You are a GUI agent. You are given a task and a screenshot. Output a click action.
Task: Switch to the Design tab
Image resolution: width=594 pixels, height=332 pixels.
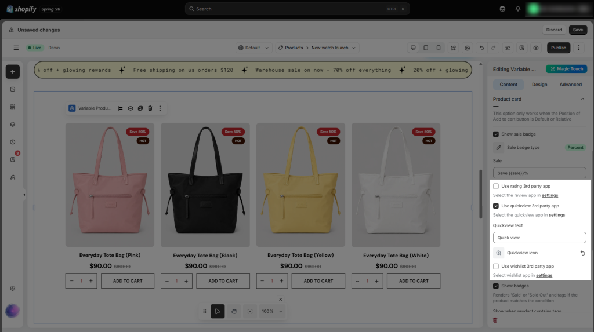[x=539, y=85]
